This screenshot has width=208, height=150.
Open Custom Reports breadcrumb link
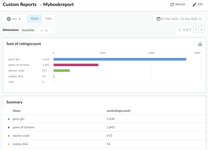[x=19, y=4]
